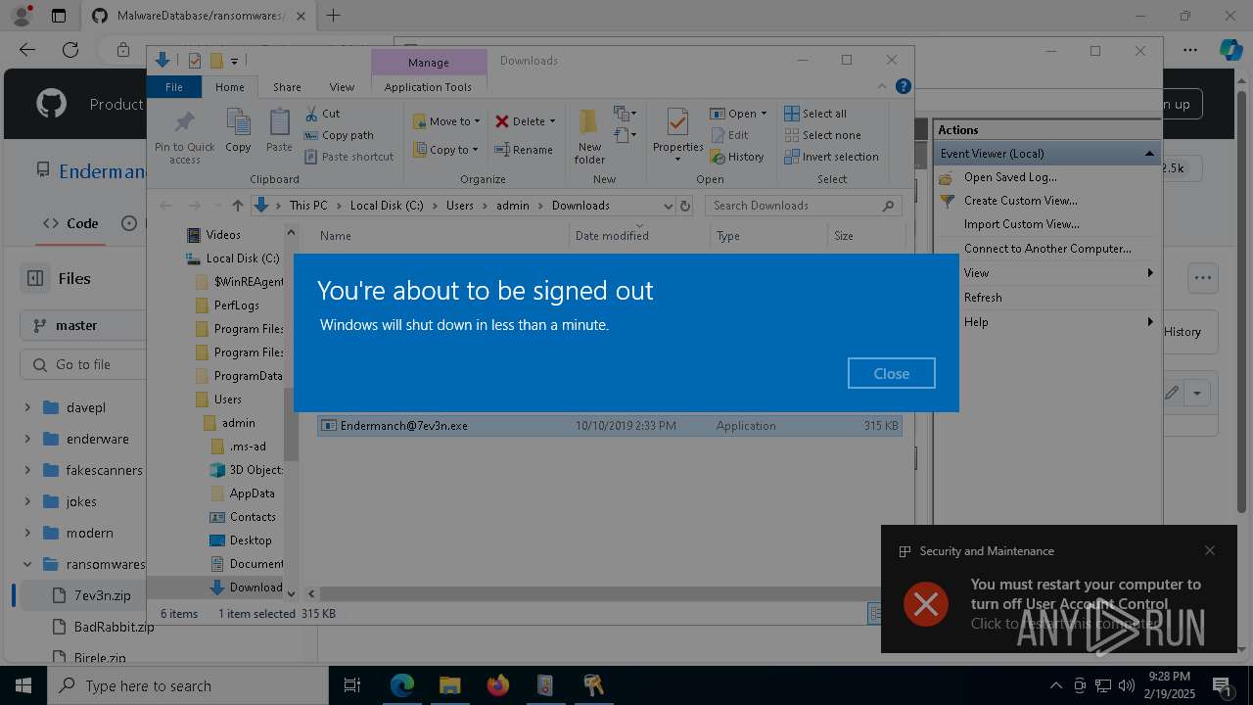Viewport: 1253px width, 705px height.
Task: Open the Copy to dropdown
Action: tap(445, 150)
